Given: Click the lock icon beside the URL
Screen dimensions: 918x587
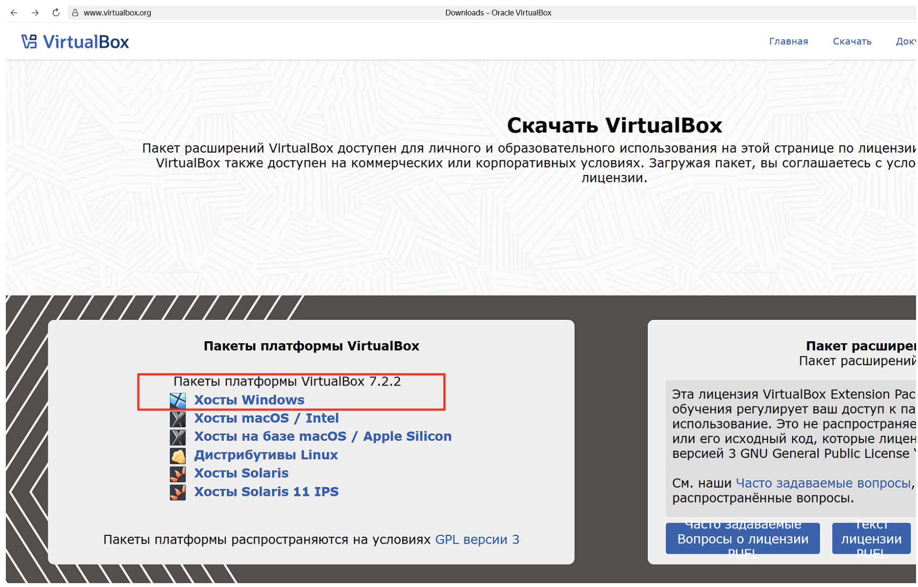Looking at the screenshot, I should tap(75, 13).
